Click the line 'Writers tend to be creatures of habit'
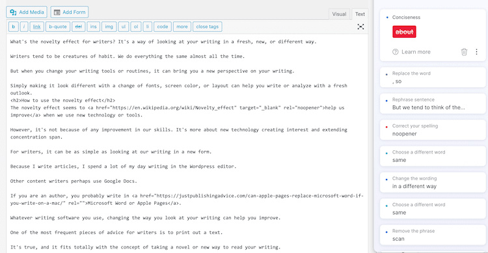The width and height of the screenshot is (488, 253). tap(128, 57)
